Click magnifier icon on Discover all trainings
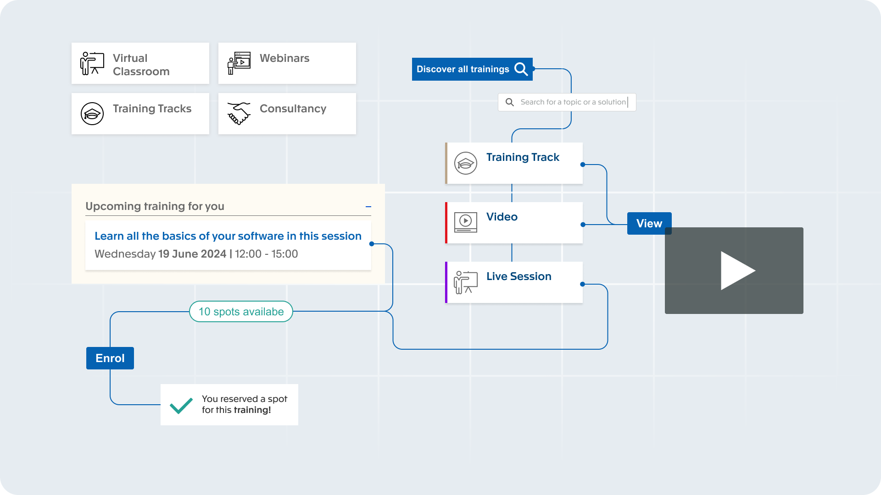The width and height of the screenshot is (881, 495). pyautogui.click(x=521, y=69)
